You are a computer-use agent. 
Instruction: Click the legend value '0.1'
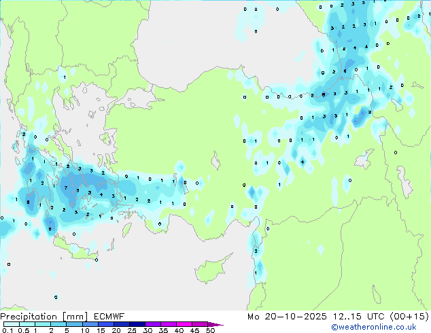(7, 330)
